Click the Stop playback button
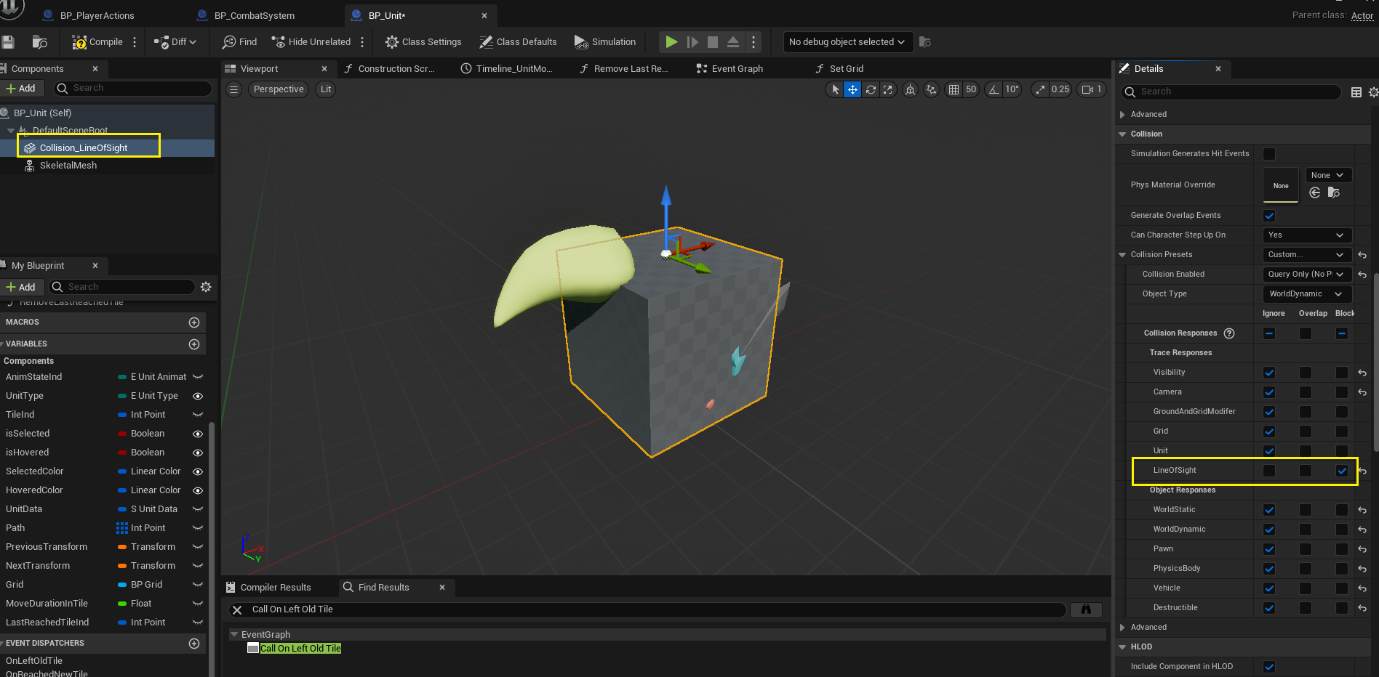Image resolution: width=1379 pixels, height=677 pixels. click(x=713, y=42)
